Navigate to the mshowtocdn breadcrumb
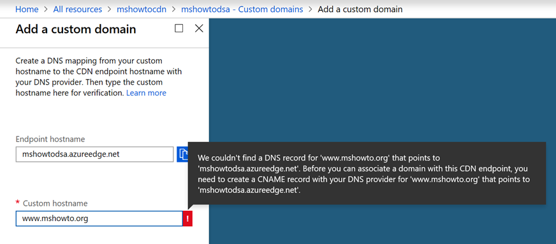556x244 pixels. pos(142,9)
